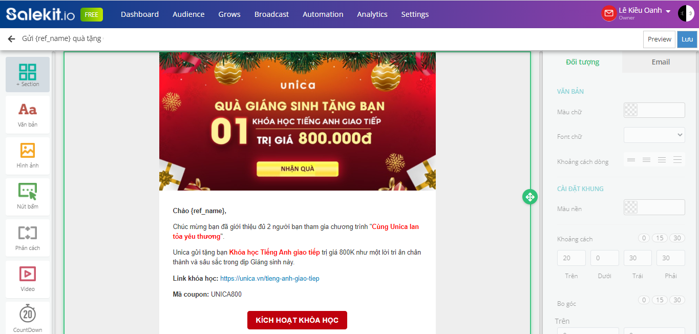Choose the widest line spacing option
This screenshot has width=699, height=334.
pyautogui.click(x=677, y=160)
